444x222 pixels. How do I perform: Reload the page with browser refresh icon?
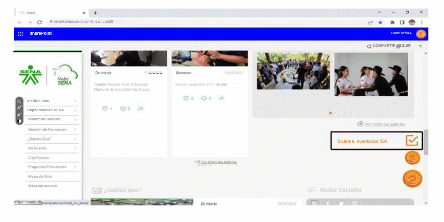(39, 22)
